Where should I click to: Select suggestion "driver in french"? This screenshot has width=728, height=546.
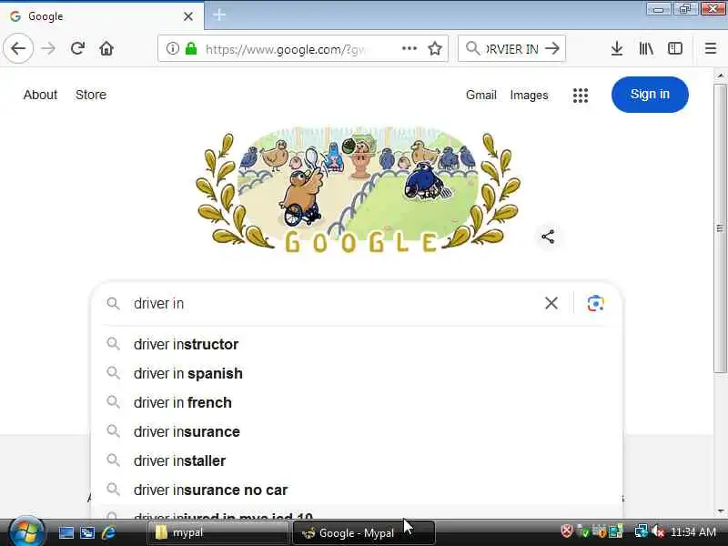(357, 402)
